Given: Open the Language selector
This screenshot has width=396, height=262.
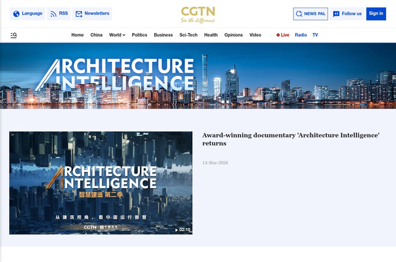Looking at the screenshot, I should click(27, 13).
